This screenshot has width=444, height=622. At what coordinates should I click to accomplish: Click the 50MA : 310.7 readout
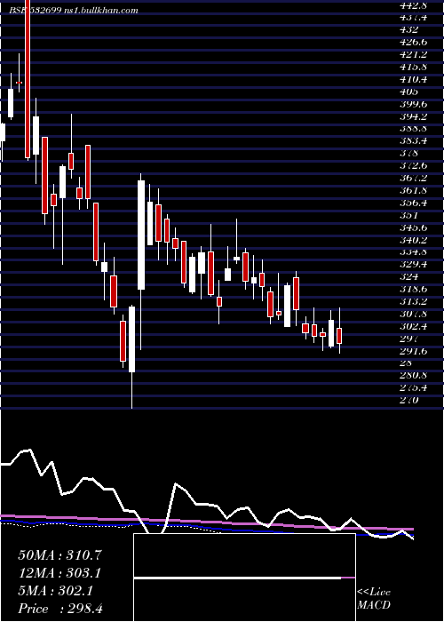(x=59, y=555)
